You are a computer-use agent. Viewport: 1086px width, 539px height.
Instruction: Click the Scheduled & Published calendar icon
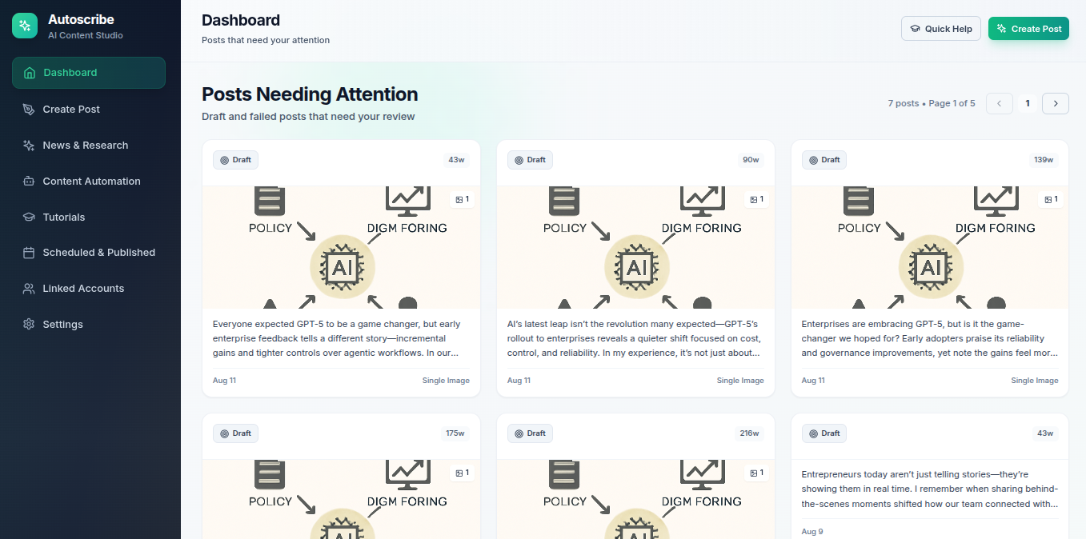(29, 253)
